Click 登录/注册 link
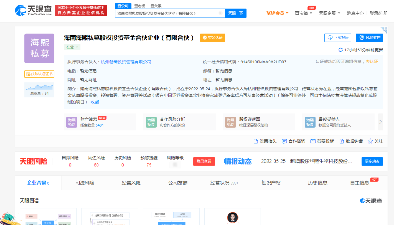 click(x=378, y=13)
